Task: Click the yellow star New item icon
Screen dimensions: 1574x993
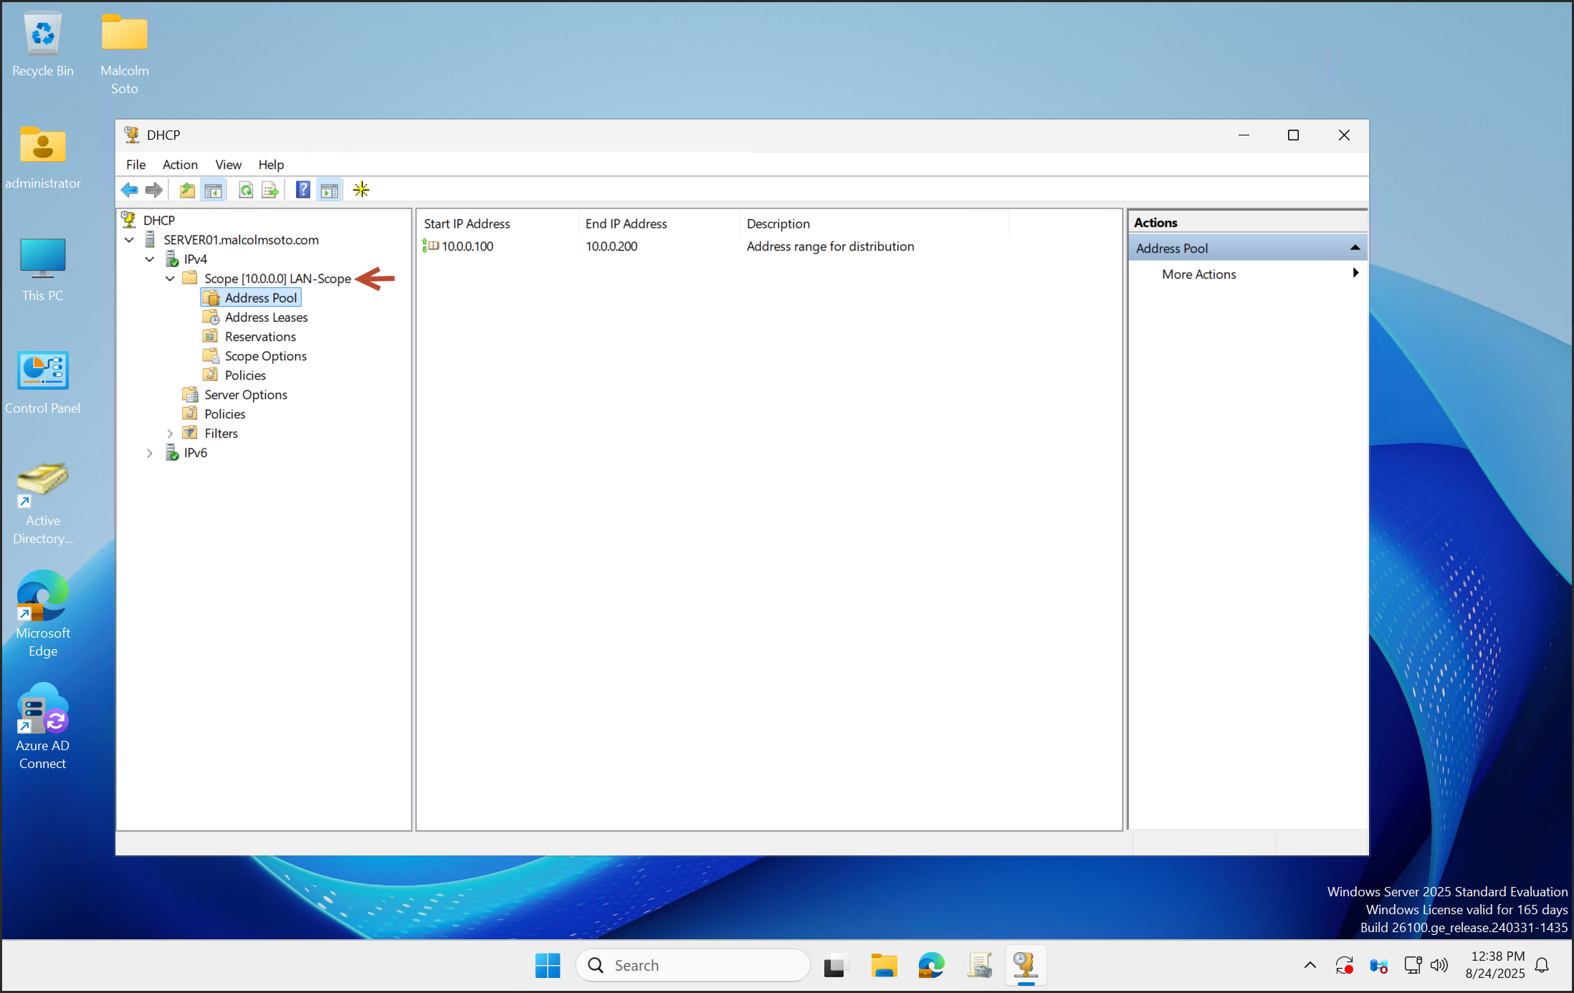Action: 361,189
